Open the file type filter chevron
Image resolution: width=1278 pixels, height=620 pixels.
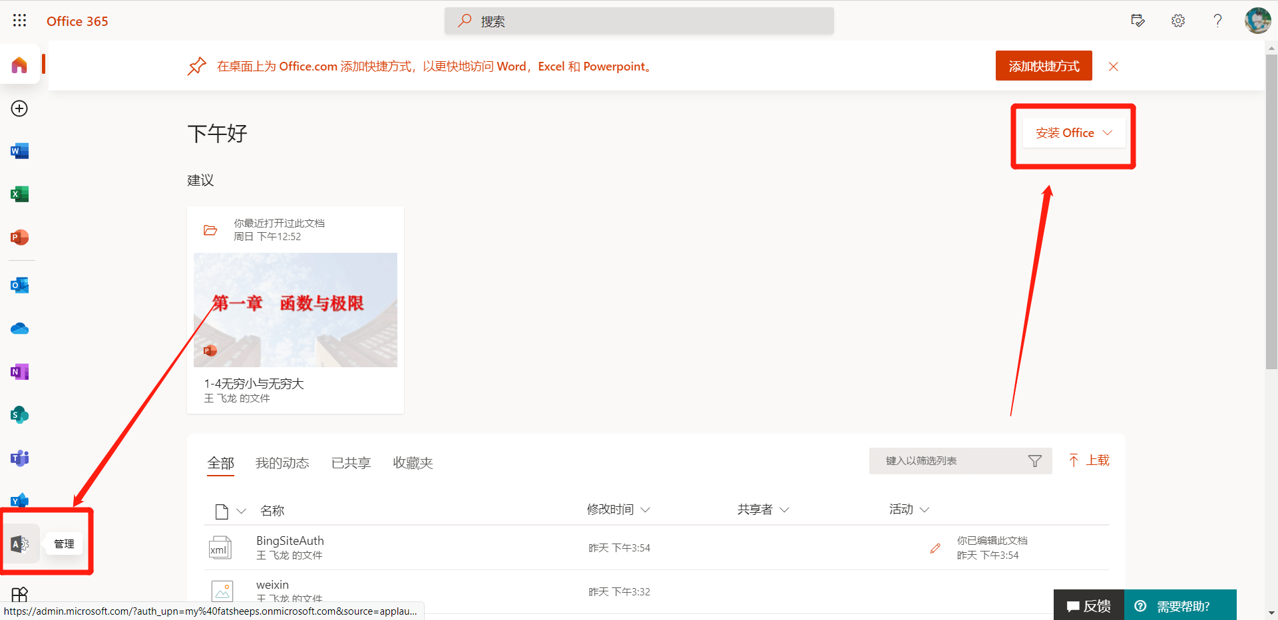click(x=242, y=511)
